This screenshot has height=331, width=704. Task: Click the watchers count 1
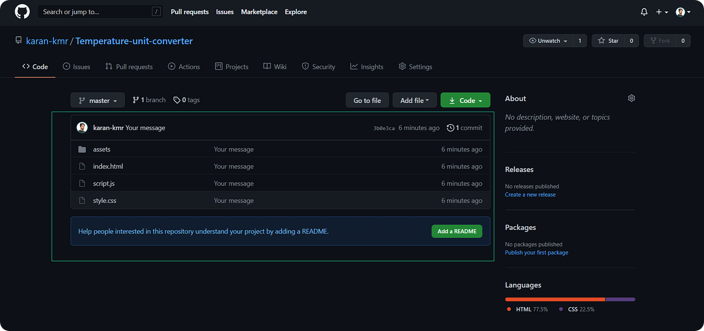pyautogui.click(x=579, y=41)
